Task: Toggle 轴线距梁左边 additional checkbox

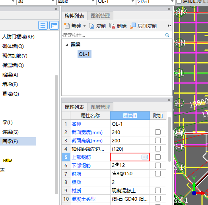Action: point(158,149)
